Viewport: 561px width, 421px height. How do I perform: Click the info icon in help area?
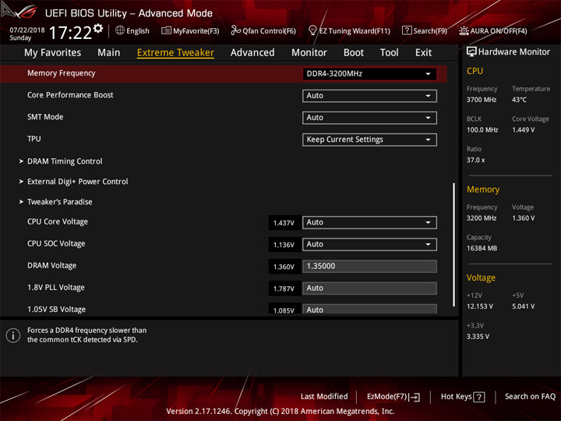pyautogui.click(x=13, y=335)
